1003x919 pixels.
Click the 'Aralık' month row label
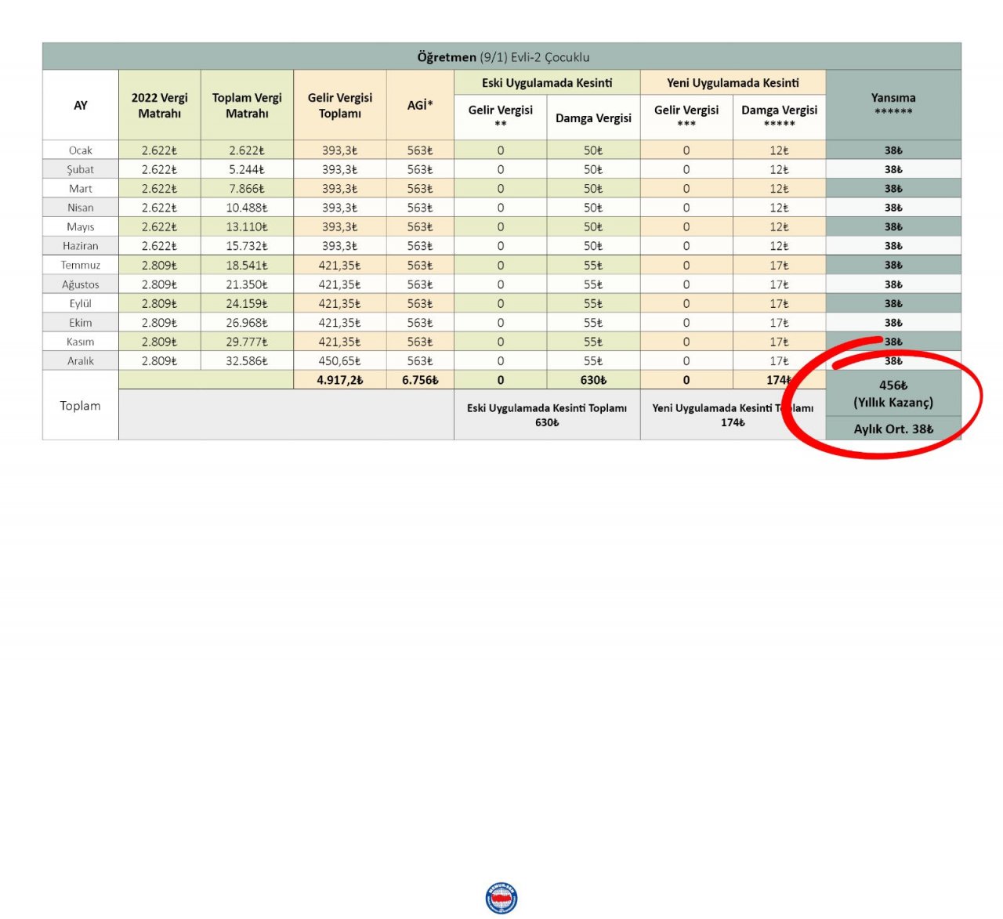coord(80,361)
